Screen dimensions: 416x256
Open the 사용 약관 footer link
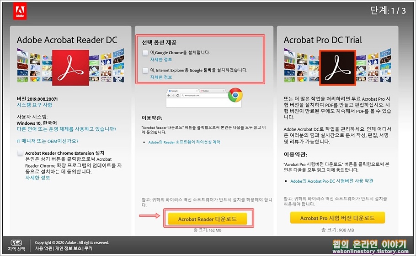click(x=43, y=249)
